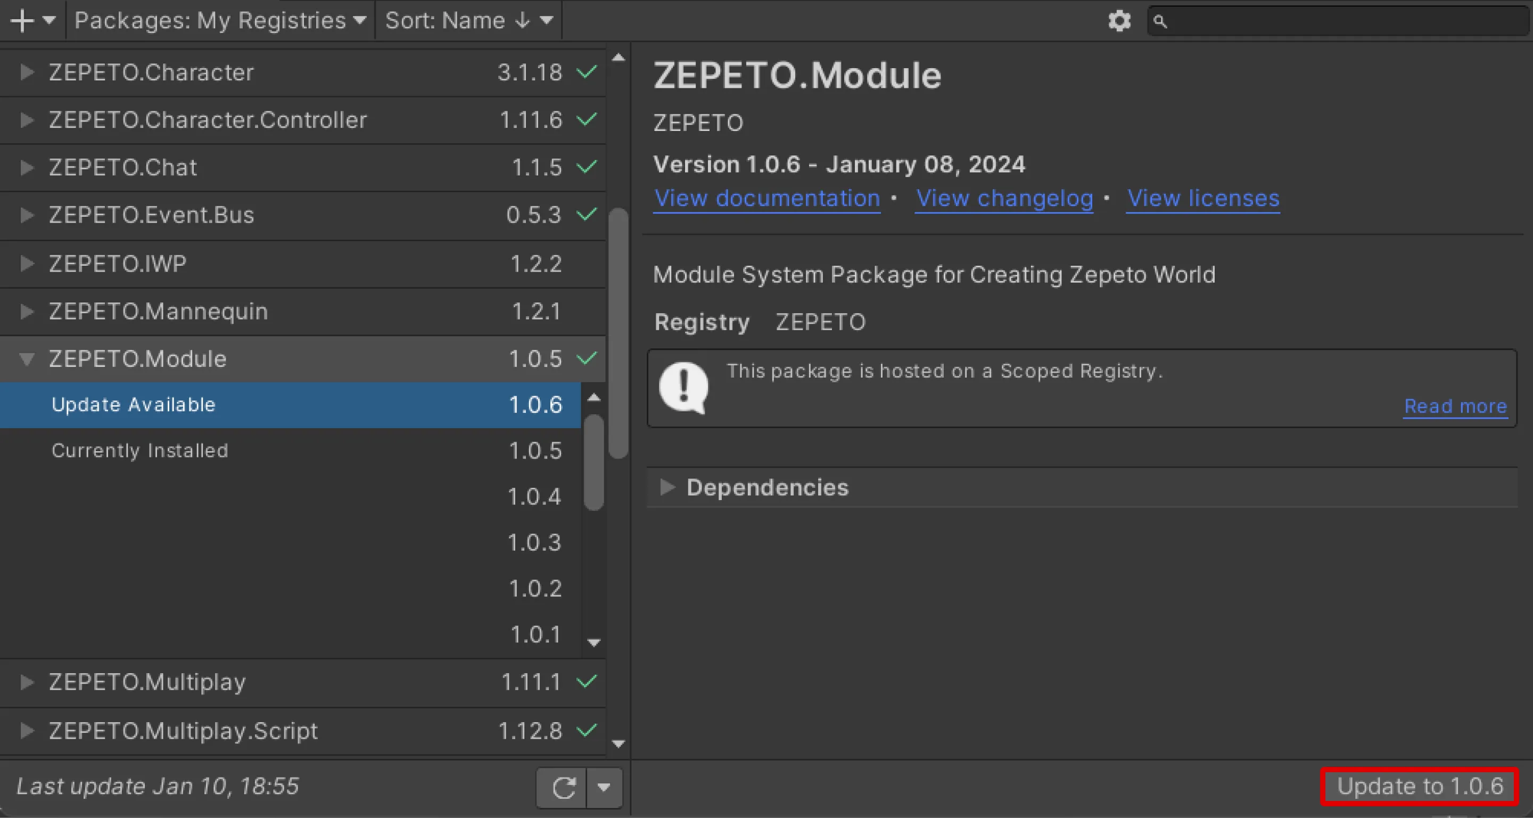Viewport: 1533px width, 818px height.
Task: Click the package list scrollbar thumb
Action: [619, 333]
